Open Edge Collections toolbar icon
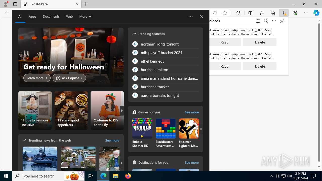This screenshot has height=181, width=322. 273,13
